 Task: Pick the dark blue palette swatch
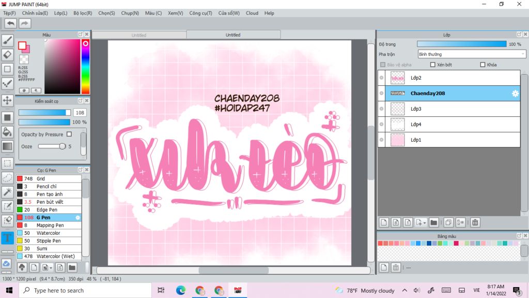tap(429, 243)
